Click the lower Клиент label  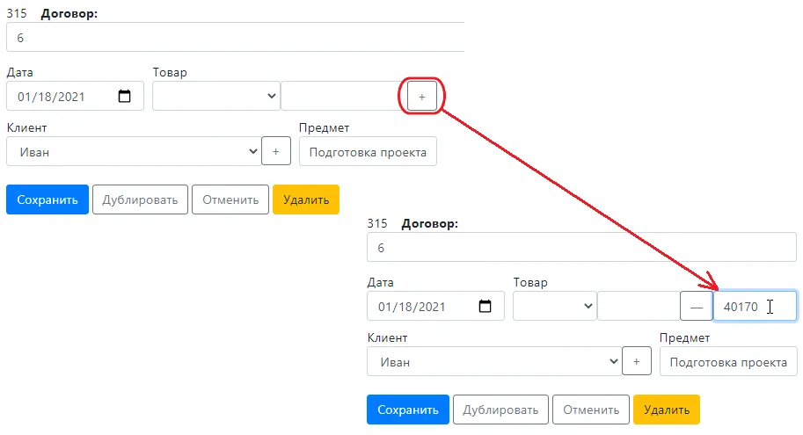click(387, 337)
